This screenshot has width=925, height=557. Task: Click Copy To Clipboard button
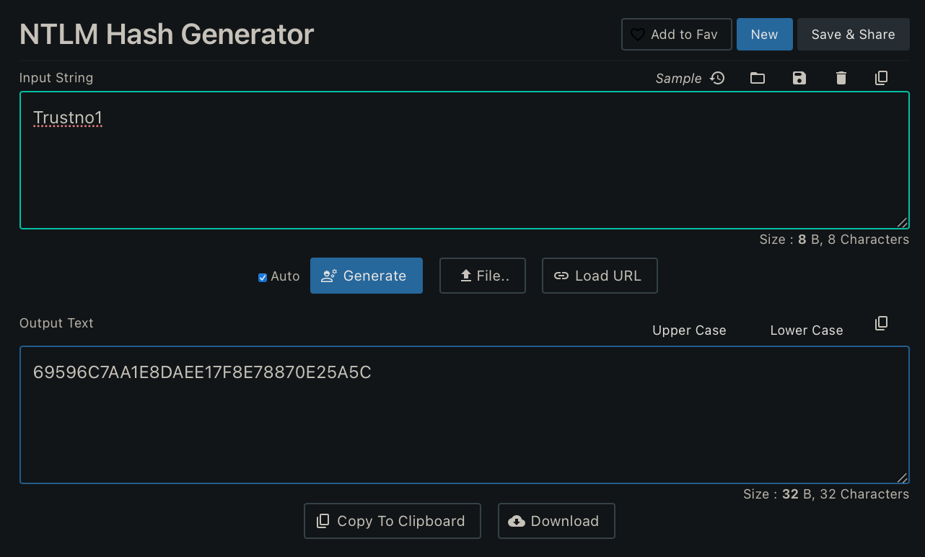(392, 521)
